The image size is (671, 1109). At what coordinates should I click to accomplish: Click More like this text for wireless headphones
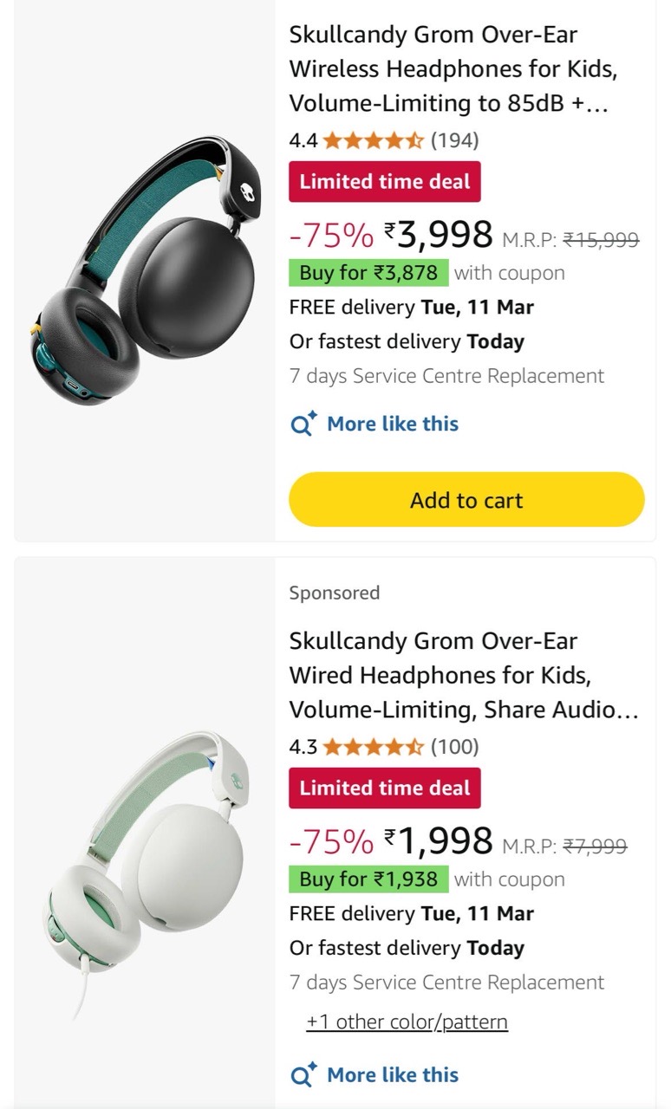pos(393,424)
